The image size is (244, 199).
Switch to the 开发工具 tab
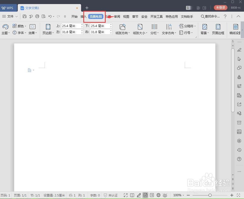[x=156, y=16]
